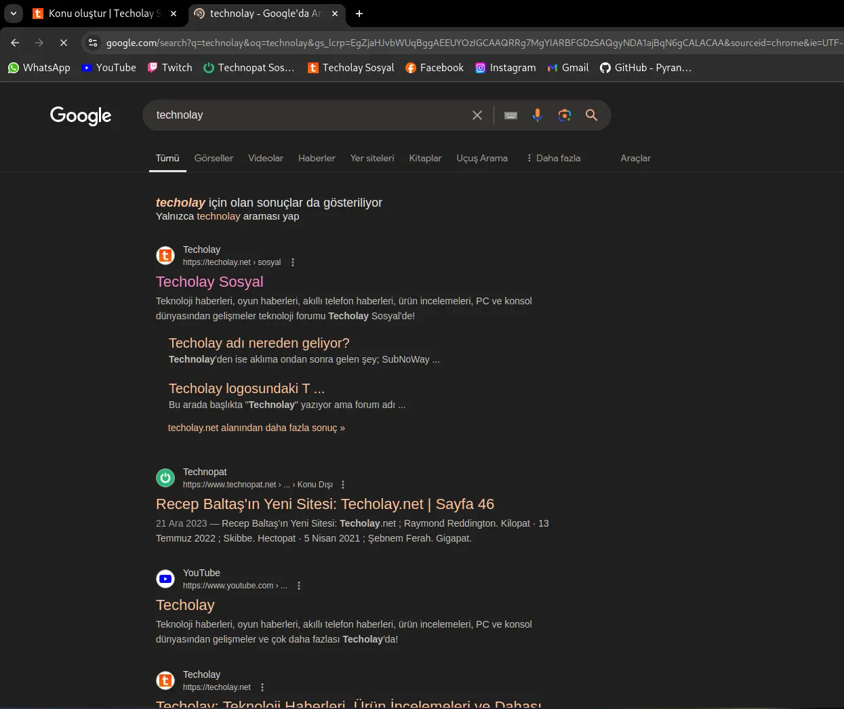This screenshot has width=844, height=709.
Task: Switch to Uçuş Arama tab
Action: [x=482, y=159]
